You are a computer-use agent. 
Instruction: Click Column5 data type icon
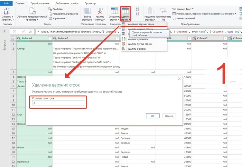(x=194, y=38)
